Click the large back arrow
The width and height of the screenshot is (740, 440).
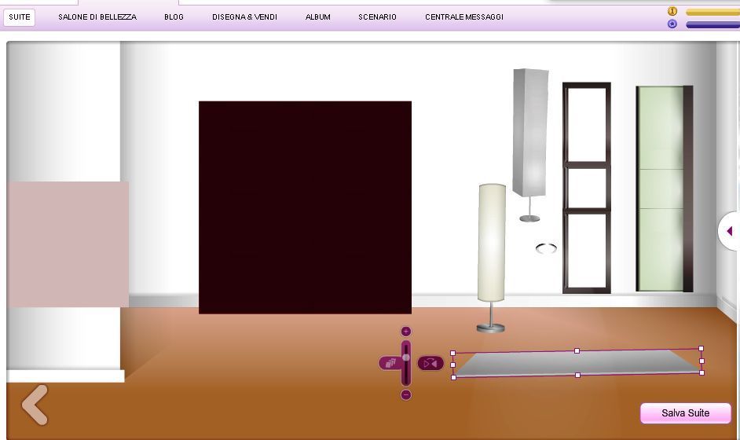(35, 405)
